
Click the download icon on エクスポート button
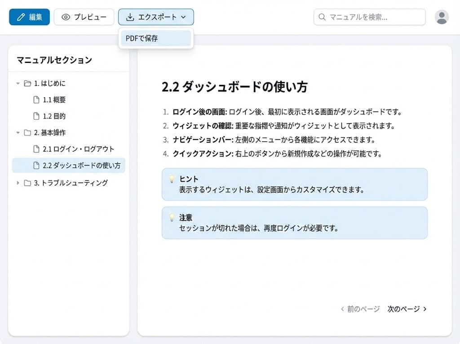(130, 17)
